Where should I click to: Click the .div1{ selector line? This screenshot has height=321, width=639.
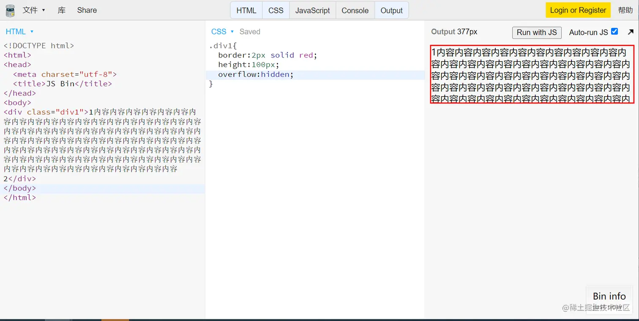(223, 46)
